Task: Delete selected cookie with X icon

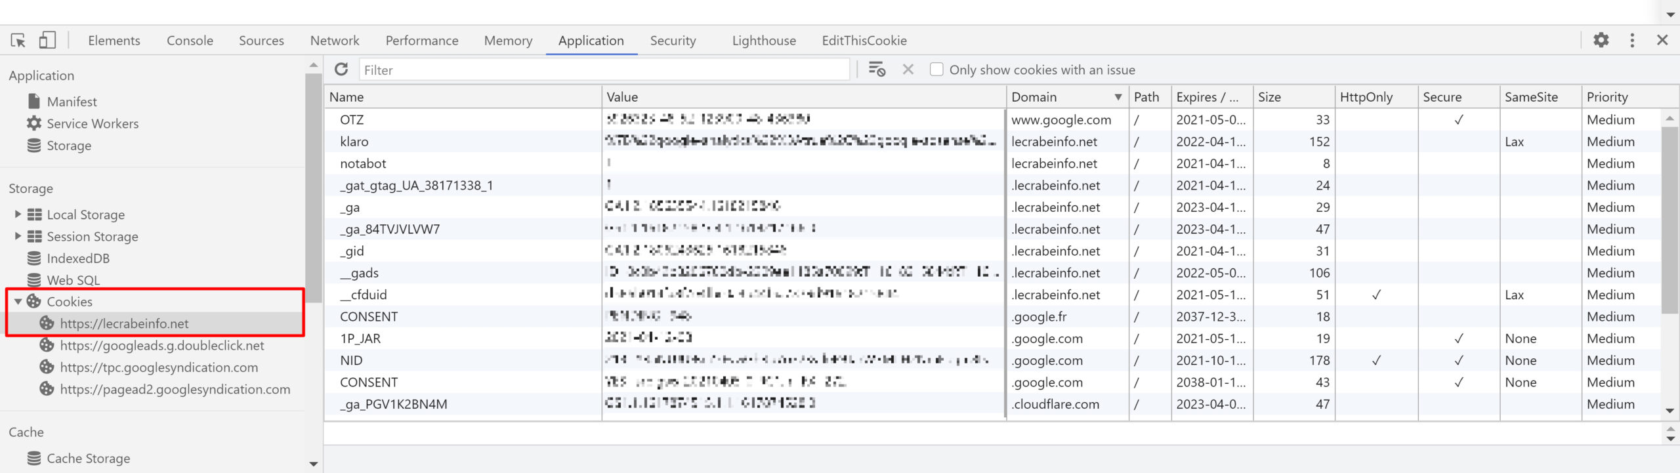Action: click(908, 69)
